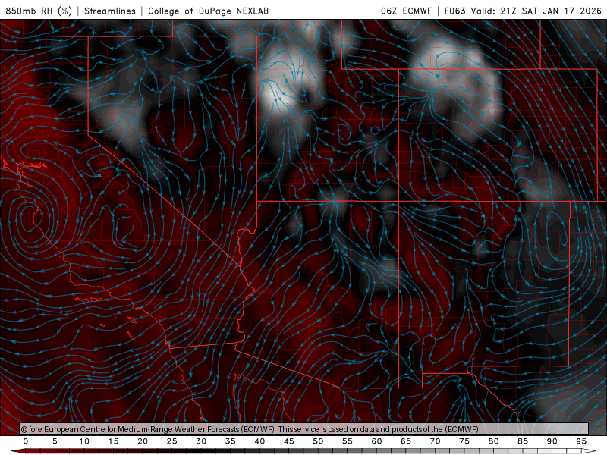
Task: Click 'College of DuPage NEXLAB' header text
Action: coord(208,11)
